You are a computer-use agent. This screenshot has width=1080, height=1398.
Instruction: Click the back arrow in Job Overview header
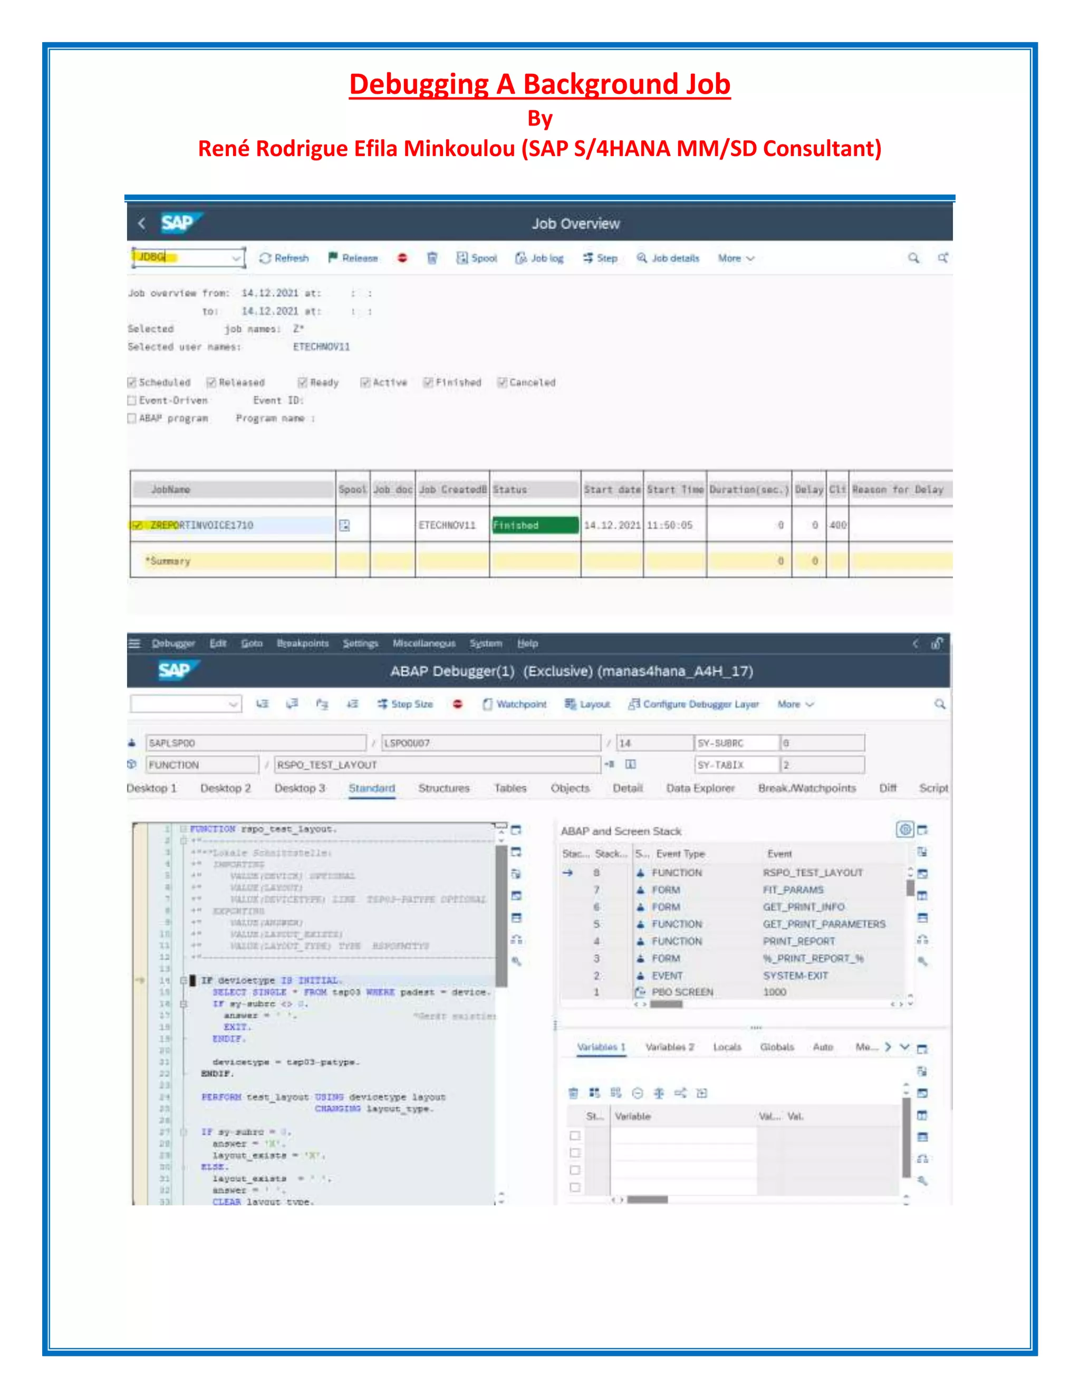pos(142,223)
